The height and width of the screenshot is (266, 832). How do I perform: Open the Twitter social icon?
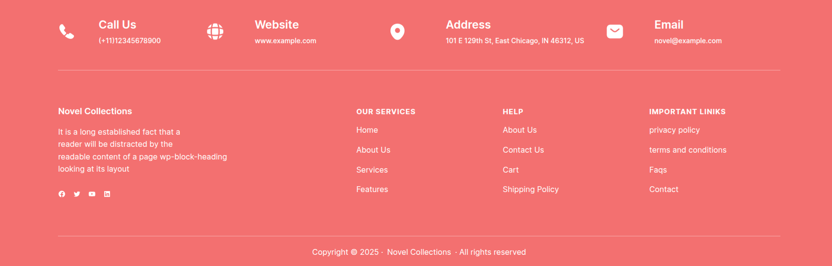pyautogui.click(x=77, y=194)
